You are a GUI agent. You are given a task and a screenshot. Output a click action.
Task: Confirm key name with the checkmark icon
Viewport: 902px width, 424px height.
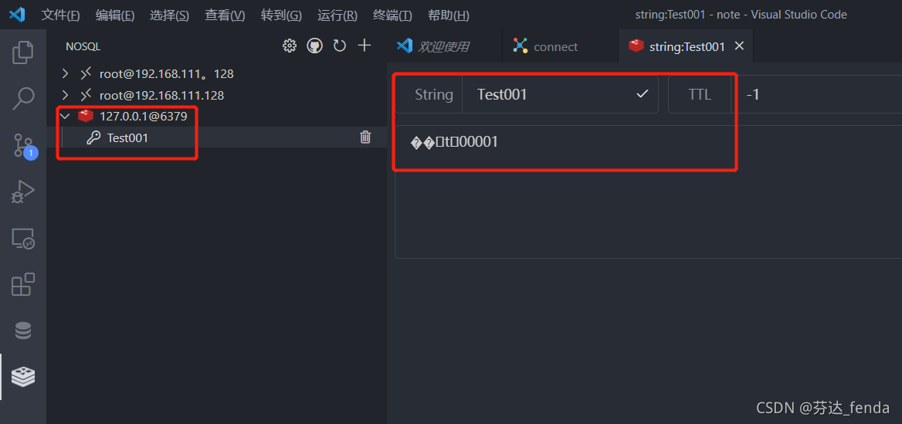[643, 93]
